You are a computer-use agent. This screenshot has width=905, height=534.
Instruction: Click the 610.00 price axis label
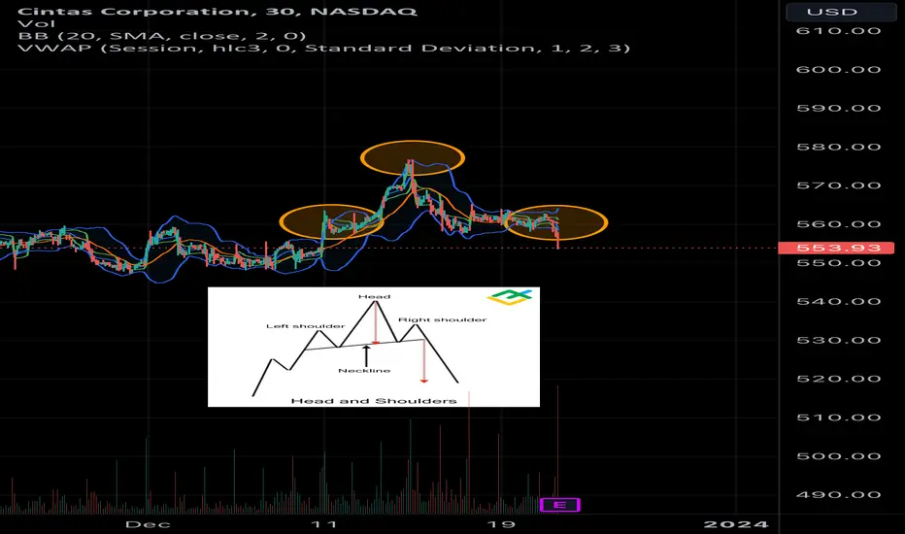point(838,31)
